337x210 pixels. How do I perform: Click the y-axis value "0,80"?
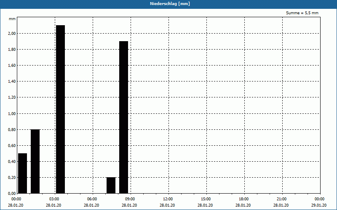12,130
